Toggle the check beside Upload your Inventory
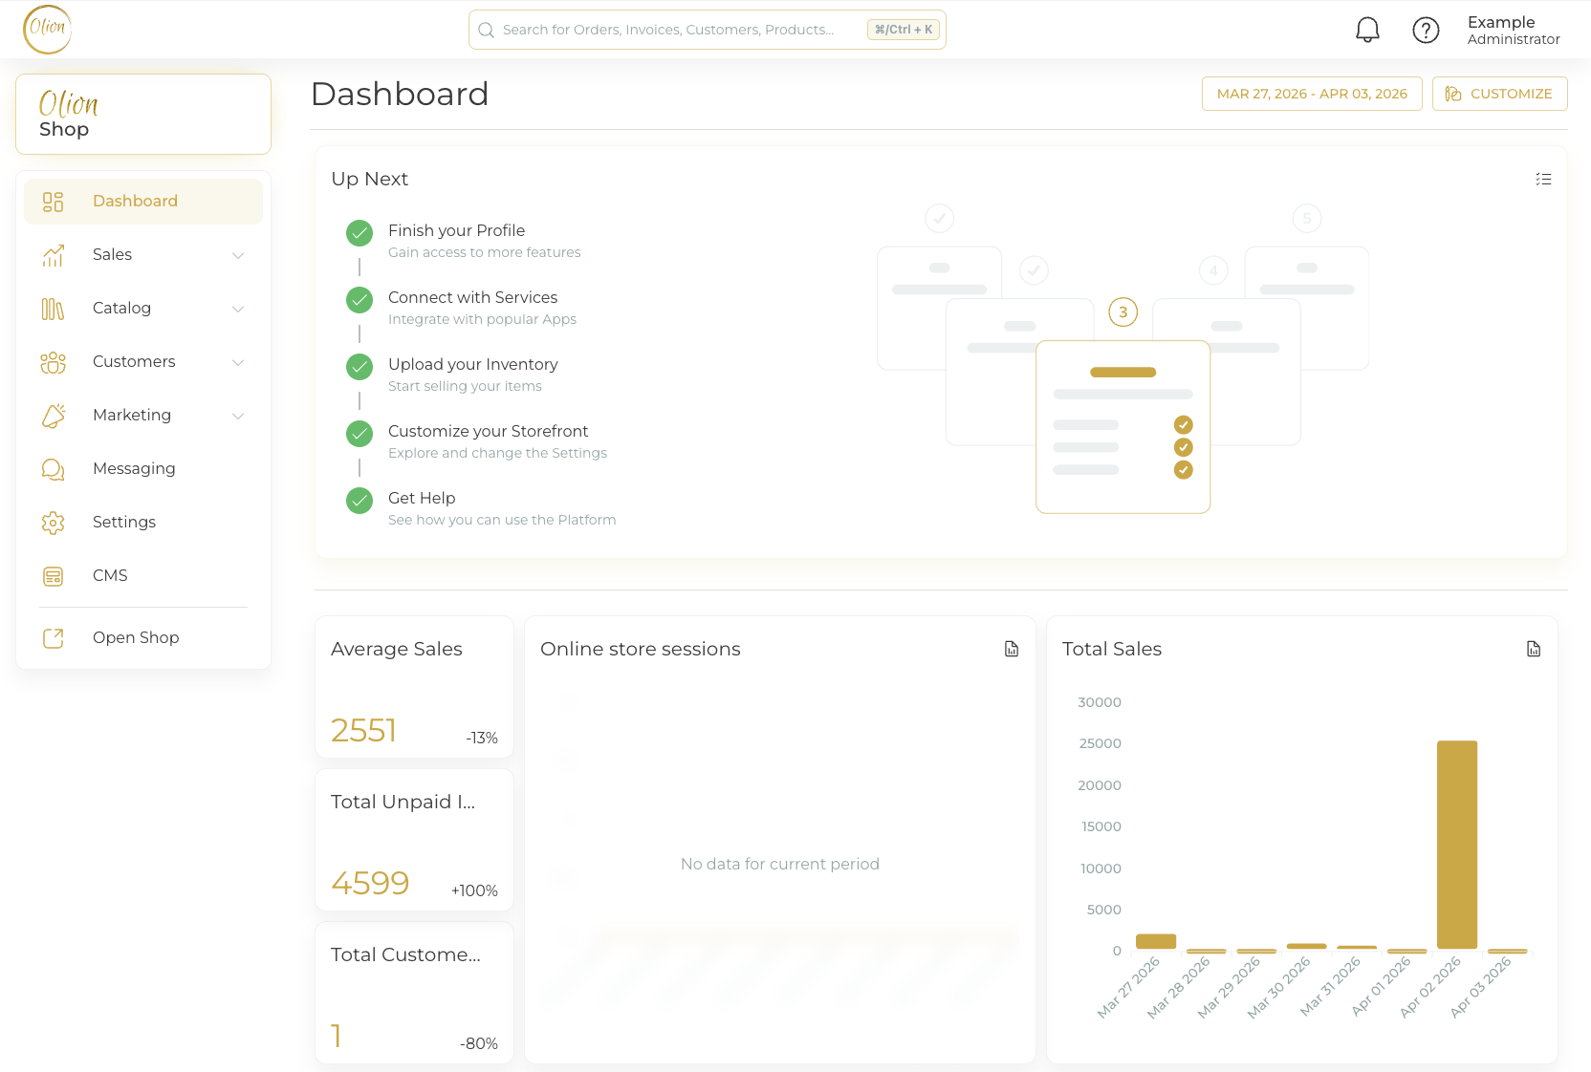Viewport: 1591px width, 1072px height. click(359, 366)
